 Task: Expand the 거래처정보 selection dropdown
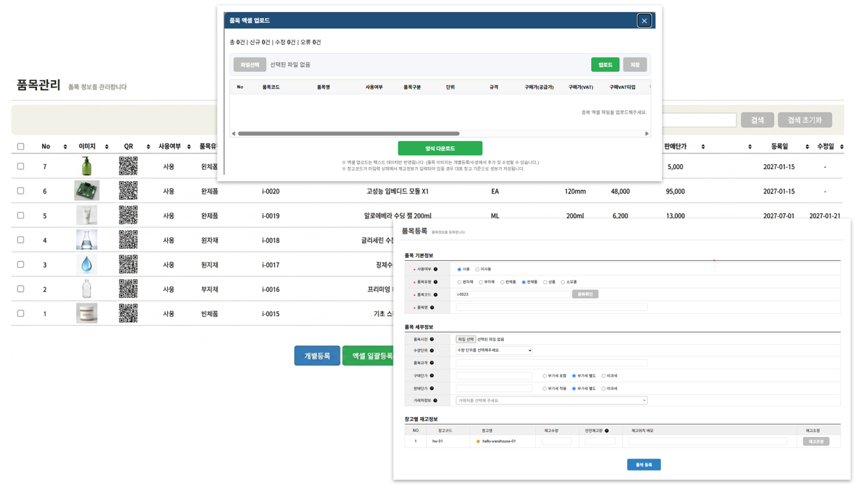(x=551, y=401)
